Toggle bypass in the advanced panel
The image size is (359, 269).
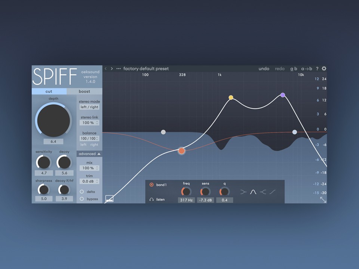(x=81, y=198)
